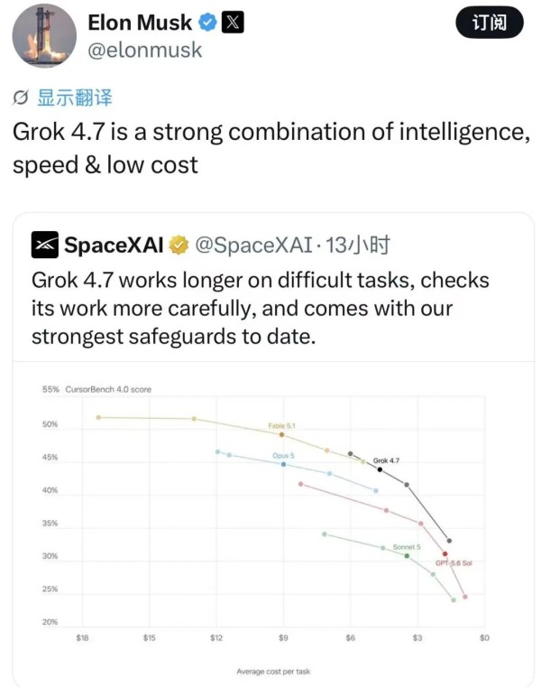Tap the translate icon beside 显示翻译
The height and width of the screenshot is (687, 541).
click(x=21, y=97)
